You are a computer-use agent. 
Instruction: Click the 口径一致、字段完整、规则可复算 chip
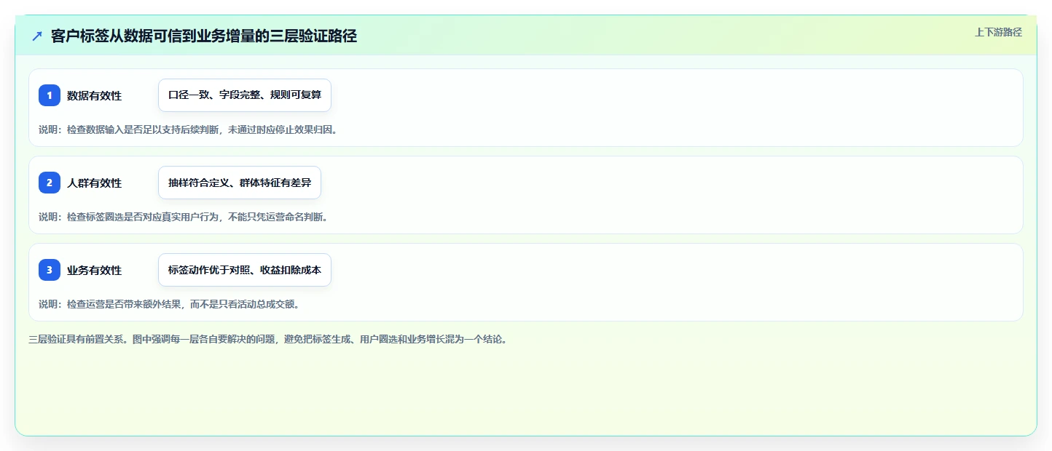[x=245, y=95]
